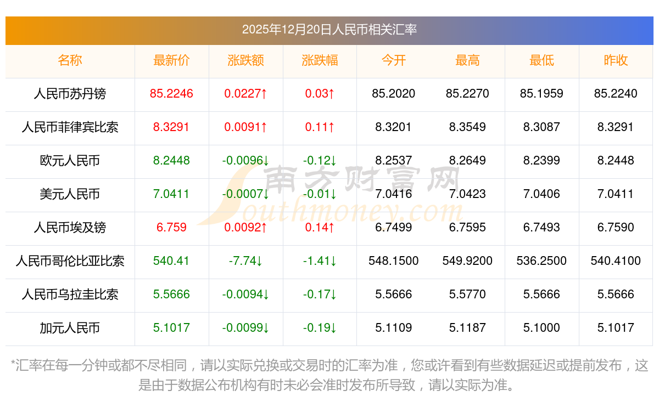Click the high value 6.7595
Viewport: 659px width, 402px height.
tap(468, 228)
